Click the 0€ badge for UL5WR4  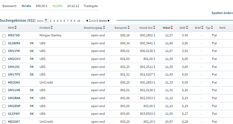32,43
